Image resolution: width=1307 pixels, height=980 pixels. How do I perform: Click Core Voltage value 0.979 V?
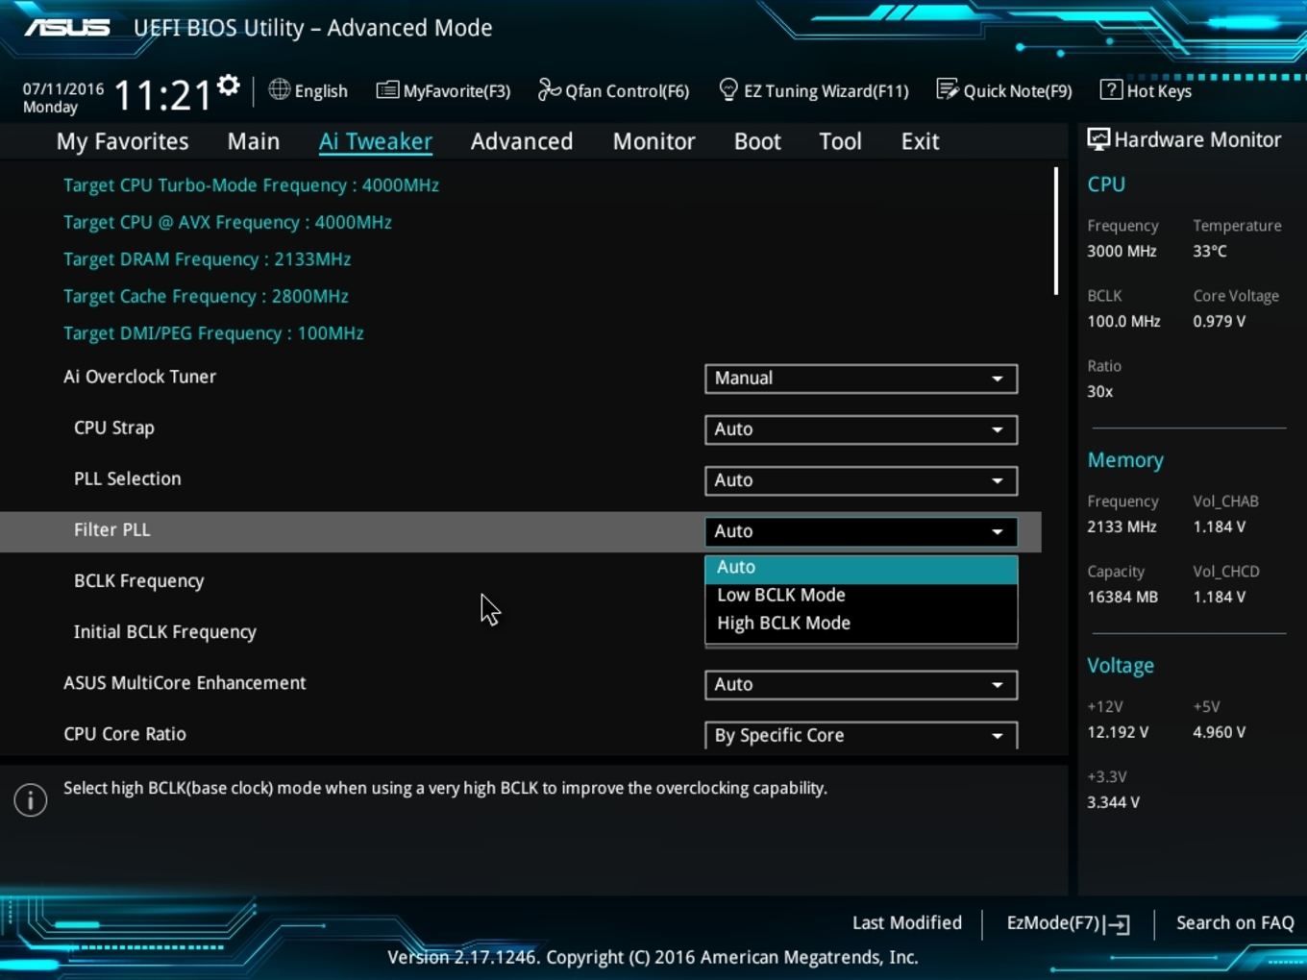click(1220, 322)
